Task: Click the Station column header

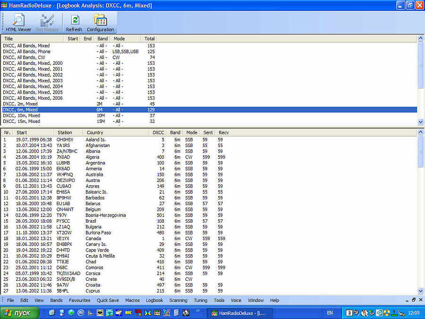Action: [68, 132]
